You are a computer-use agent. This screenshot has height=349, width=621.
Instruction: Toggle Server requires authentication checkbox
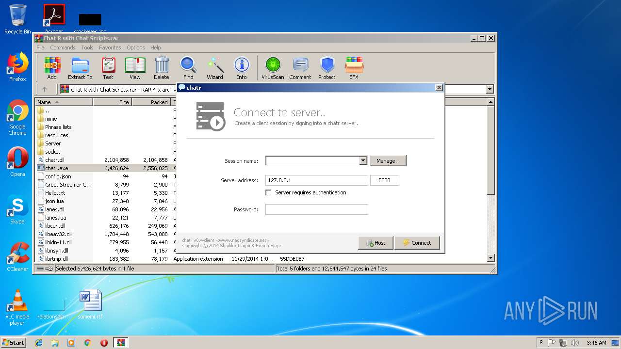click(268, 192)
